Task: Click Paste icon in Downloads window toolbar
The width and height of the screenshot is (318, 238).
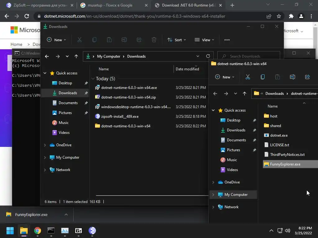Action: (109, 40)
